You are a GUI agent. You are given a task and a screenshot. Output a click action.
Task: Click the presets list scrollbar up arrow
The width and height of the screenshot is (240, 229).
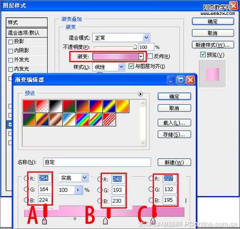(143, 103)
